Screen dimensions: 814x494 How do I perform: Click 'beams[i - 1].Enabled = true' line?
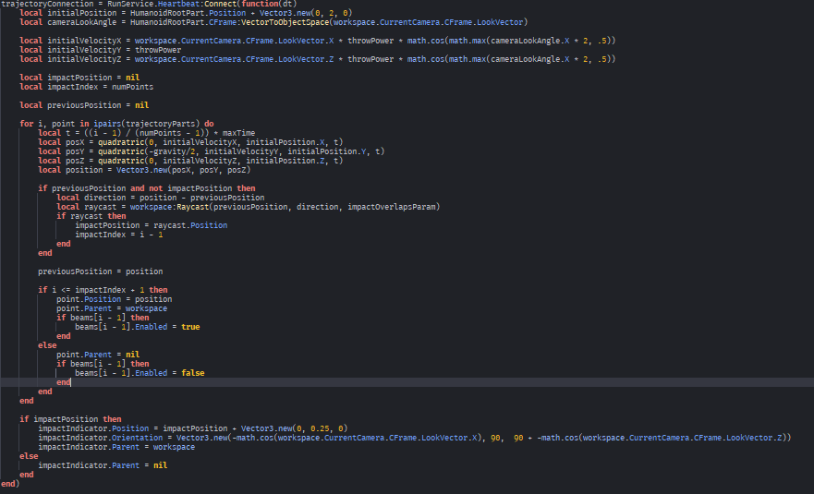pos(137,327)
